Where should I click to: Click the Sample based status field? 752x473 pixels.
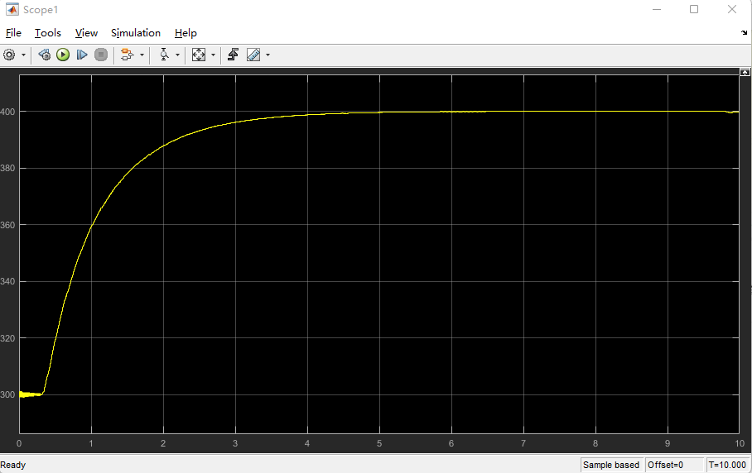[x=611, y=465]
